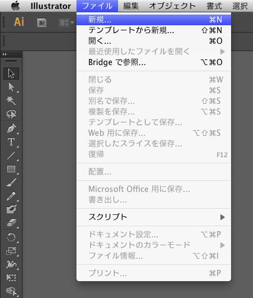Expand ドキュメントのカラーモード submenu
Screen dimensions: 253x298
154,245
